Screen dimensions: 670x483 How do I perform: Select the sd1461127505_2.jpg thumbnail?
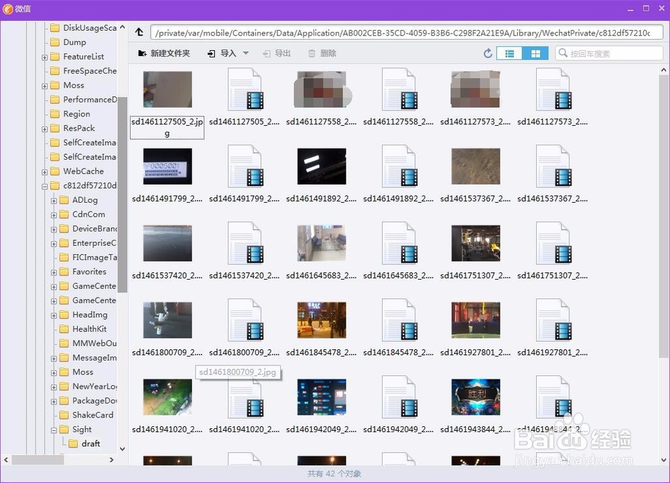point(167,89)
